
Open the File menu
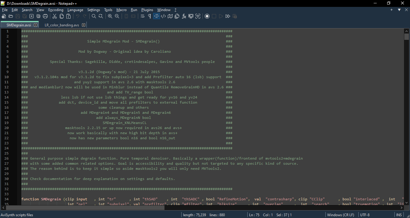(x=5, y=10)
